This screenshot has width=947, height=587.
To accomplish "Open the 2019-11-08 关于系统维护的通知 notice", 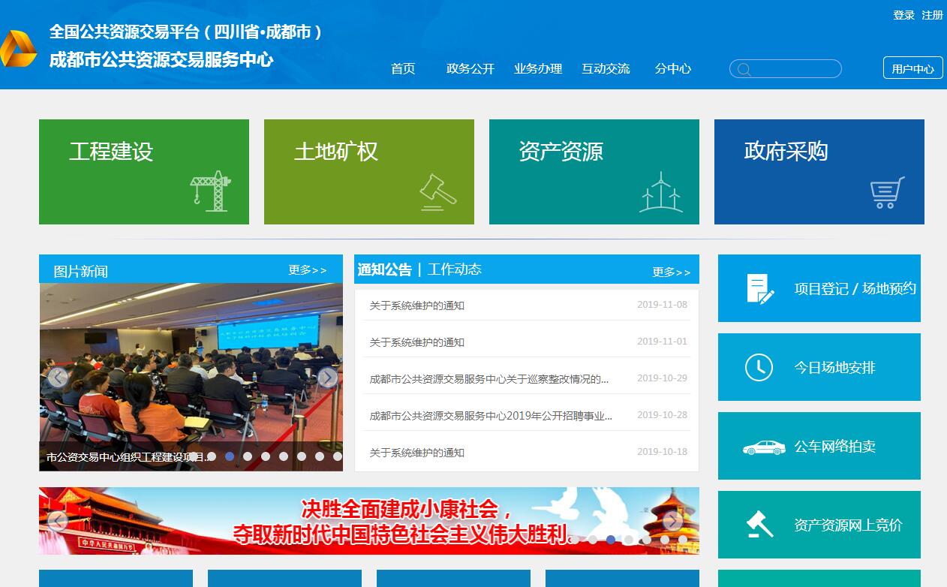I will click(x=417, y=306).
